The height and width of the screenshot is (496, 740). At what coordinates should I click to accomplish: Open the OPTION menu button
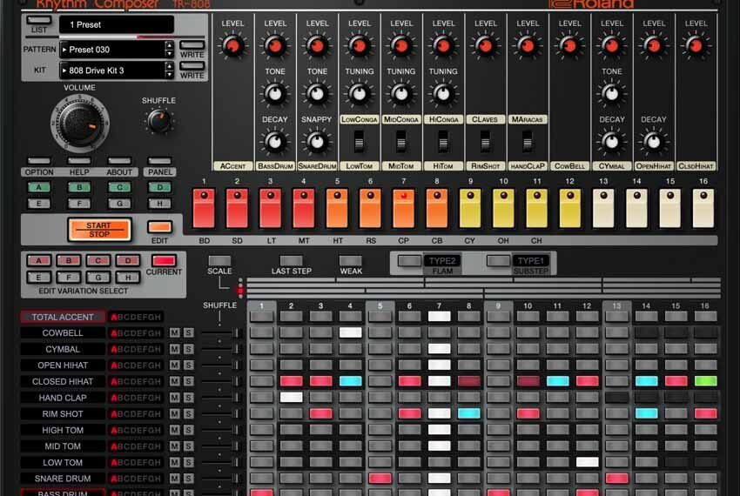tap(38, 161)
